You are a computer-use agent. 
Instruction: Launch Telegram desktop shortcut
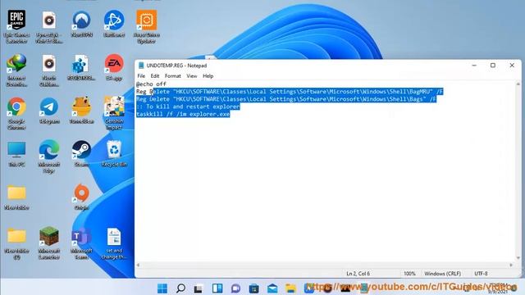coord(49,111)
